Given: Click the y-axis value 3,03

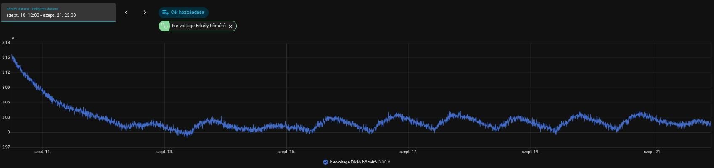Looking at the screenshot, I should click(x=6, y=117).
